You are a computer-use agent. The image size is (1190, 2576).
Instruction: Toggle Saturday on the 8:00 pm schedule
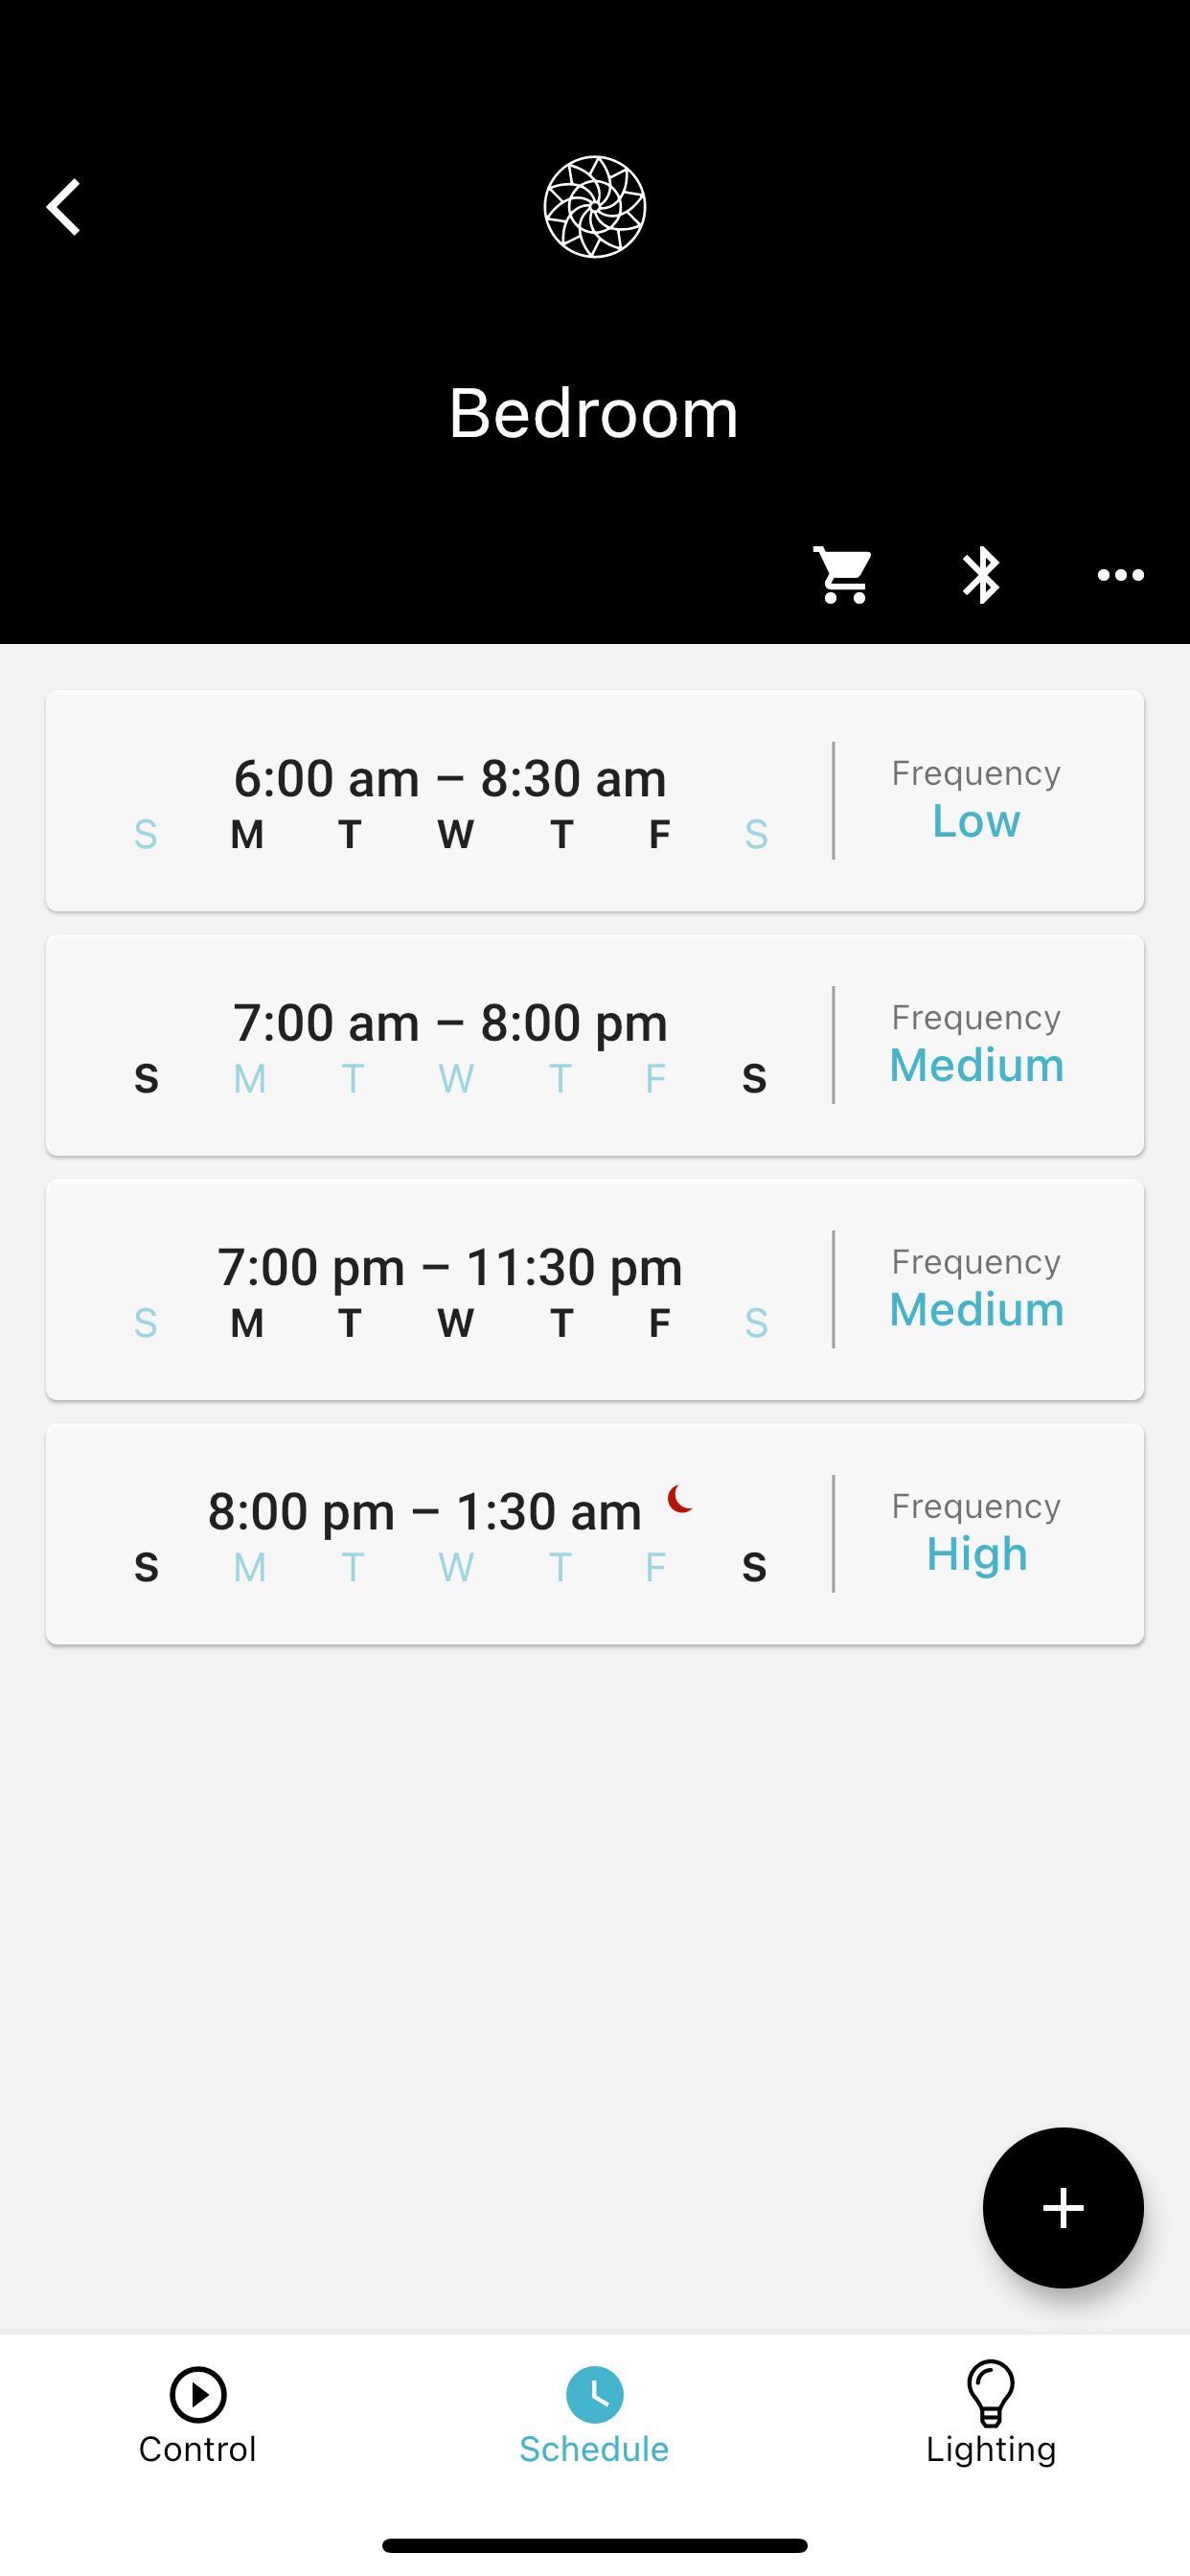754,1568
